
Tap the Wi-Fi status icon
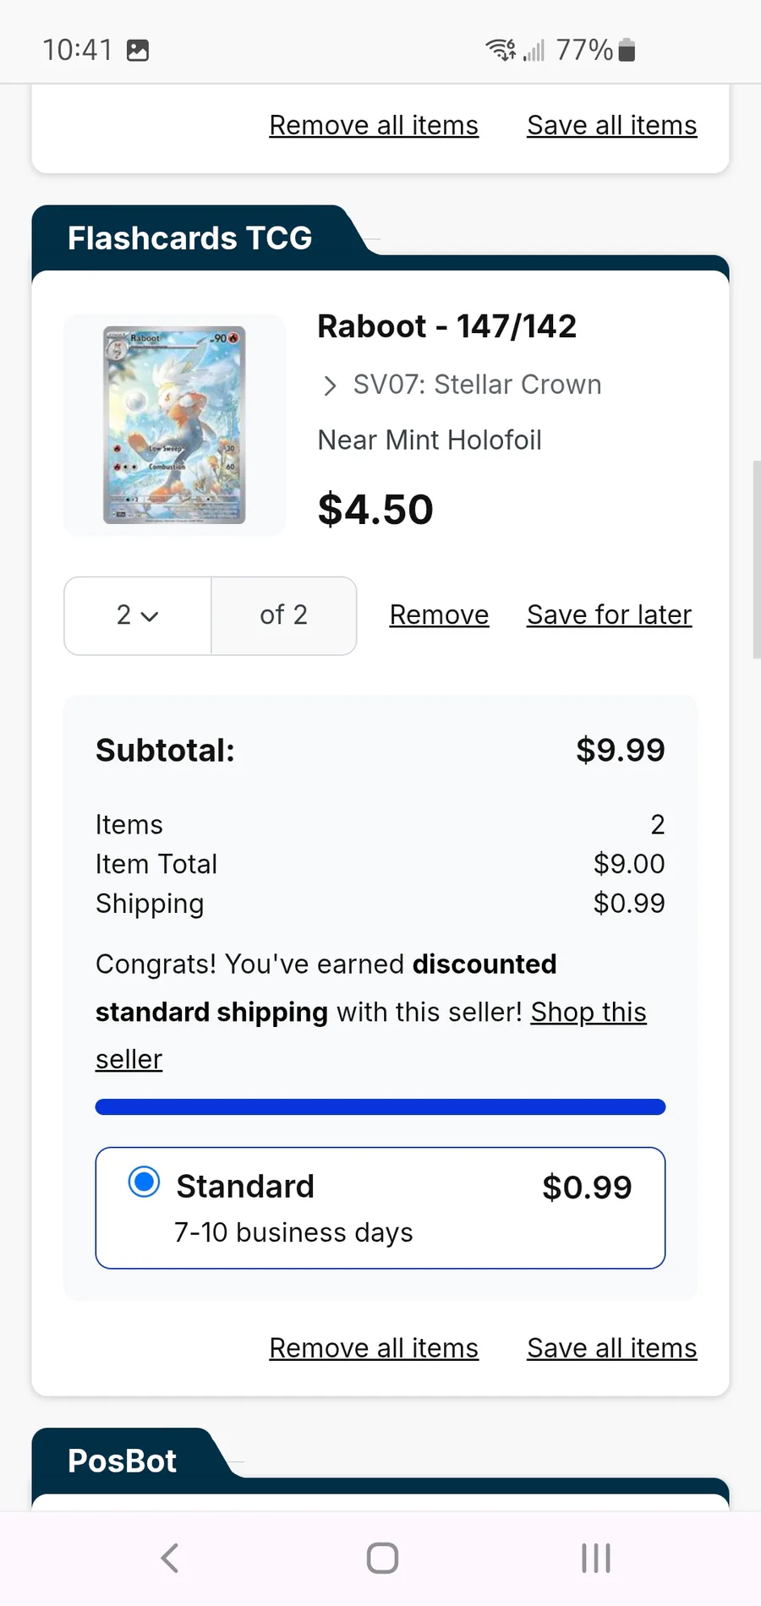pyautogui.click(x=501, y=50)
